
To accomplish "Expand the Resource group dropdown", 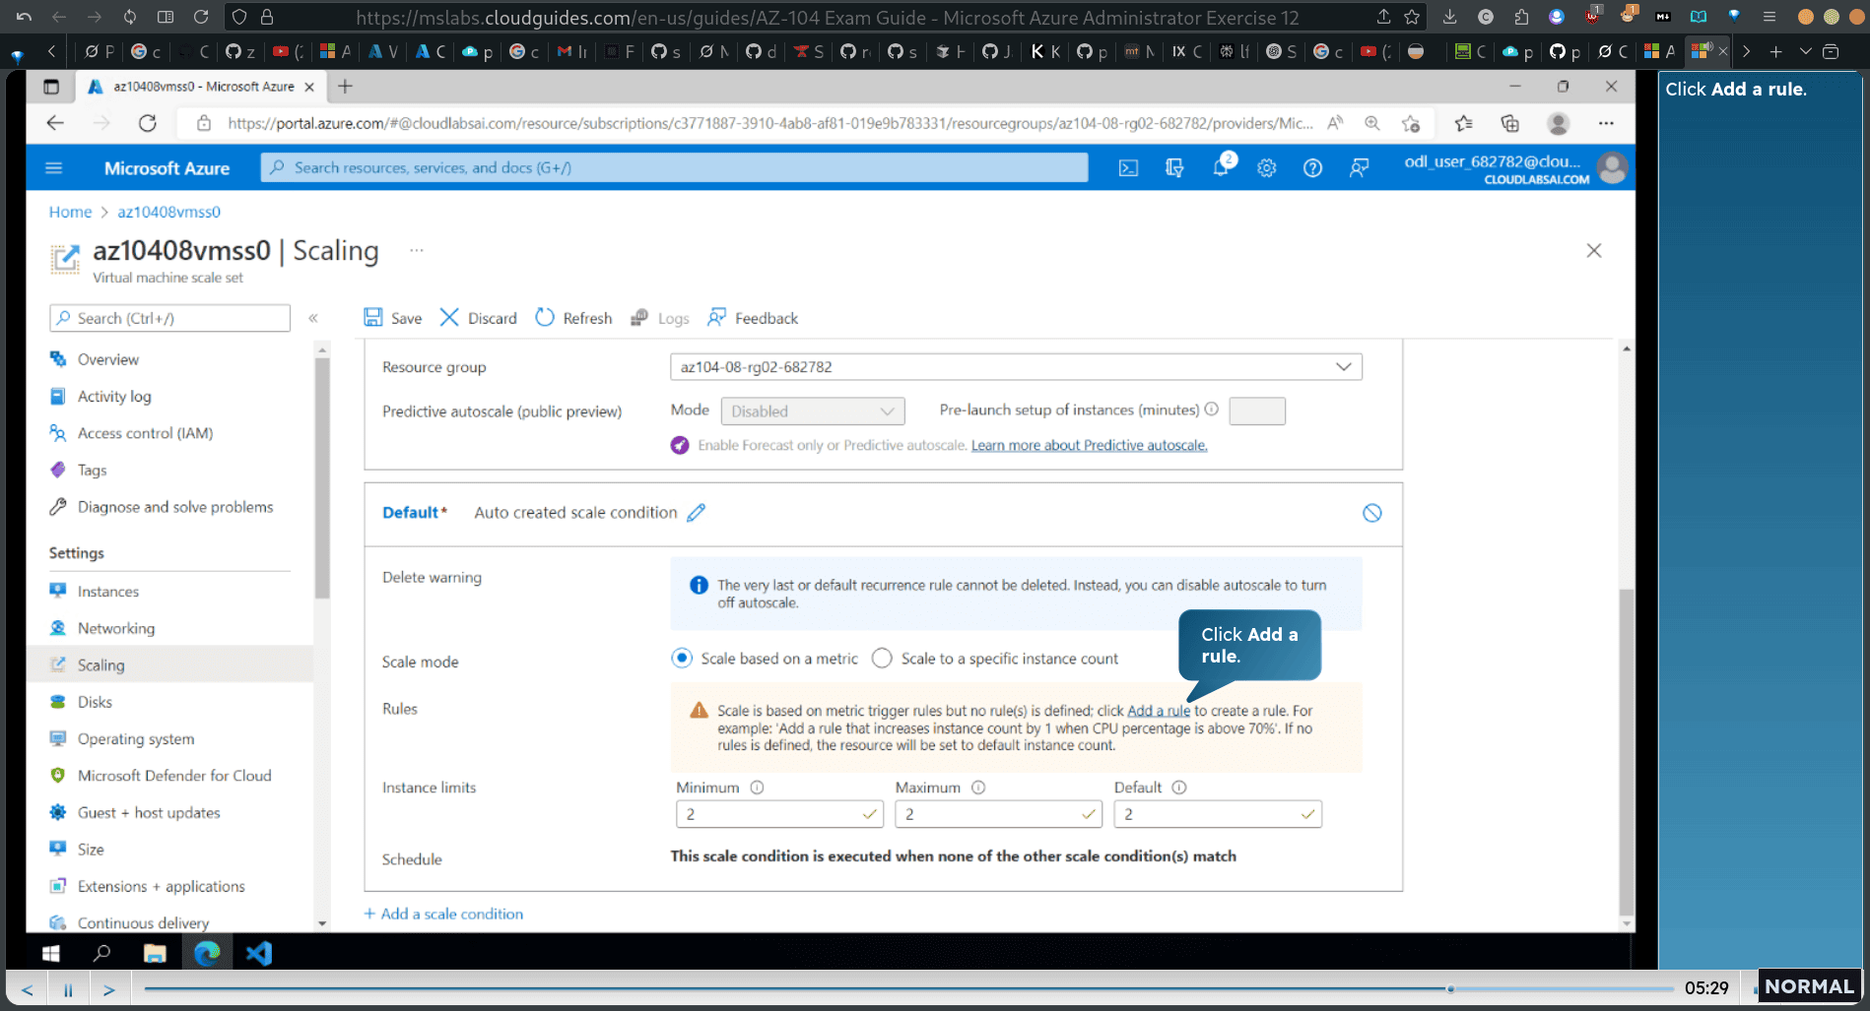I will (1016, 366).
